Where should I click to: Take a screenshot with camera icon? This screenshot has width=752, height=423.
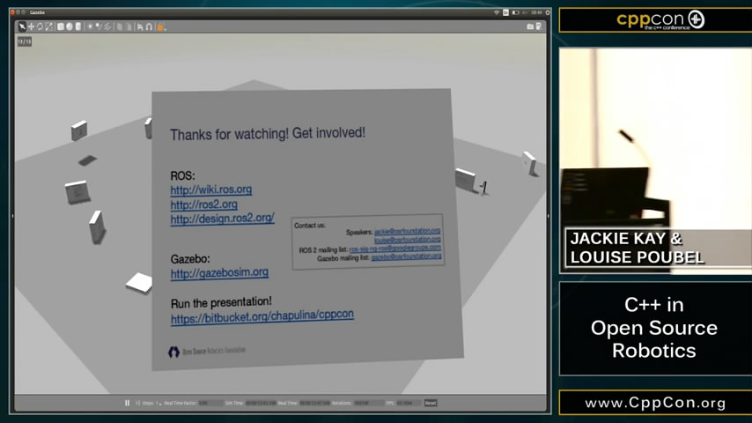click(530, 27)
